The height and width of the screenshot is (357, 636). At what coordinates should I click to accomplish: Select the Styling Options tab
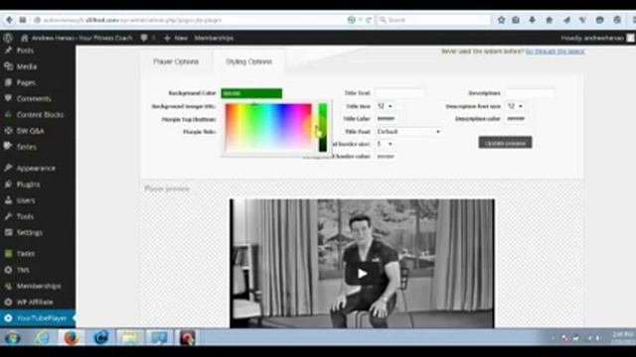click(x=248, y=61)
